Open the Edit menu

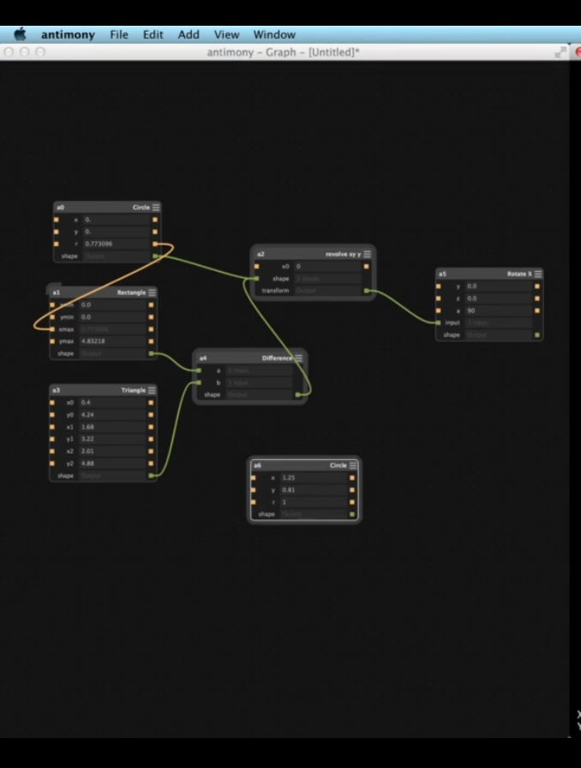coord(153,35)
